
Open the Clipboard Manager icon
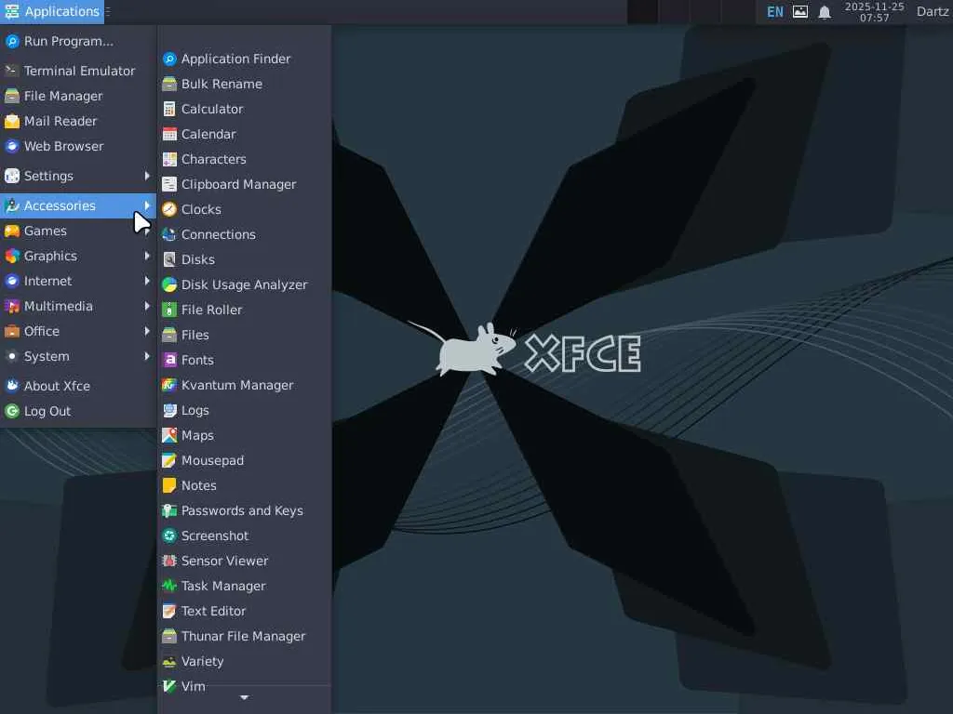[169, 185]
